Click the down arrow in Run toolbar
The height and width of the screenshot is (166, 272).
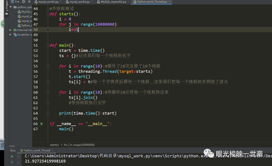tap(18, 162)
